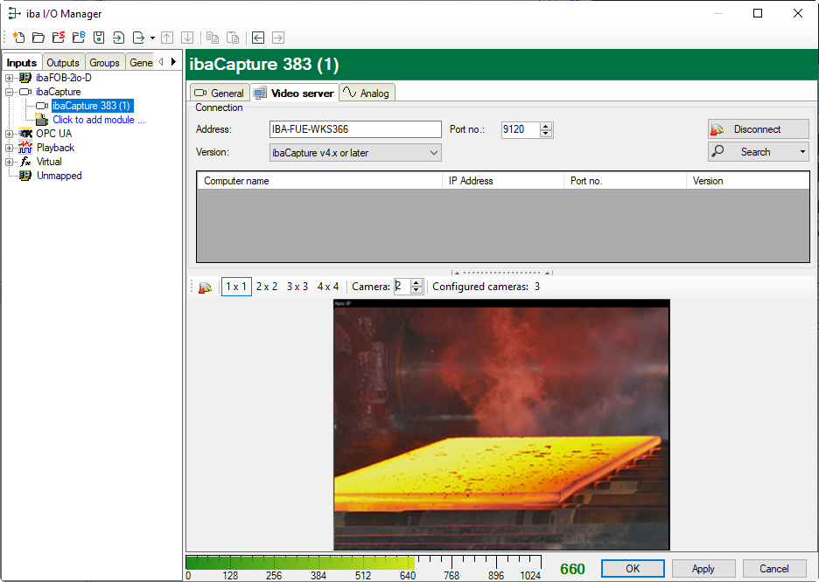Click the Import (arrow into page) icon

[x=119, y=38]
